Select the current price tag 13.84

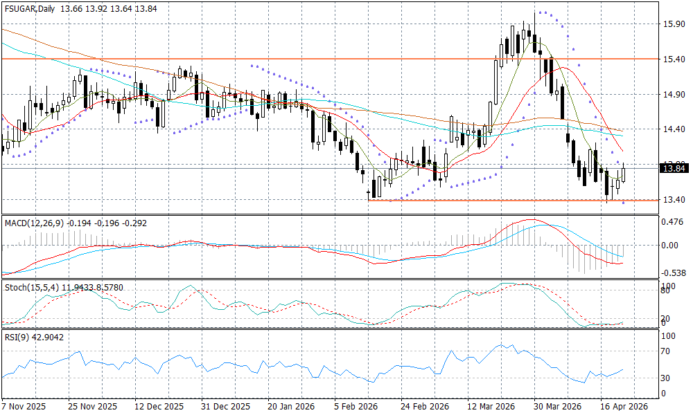tap(674, 168)
